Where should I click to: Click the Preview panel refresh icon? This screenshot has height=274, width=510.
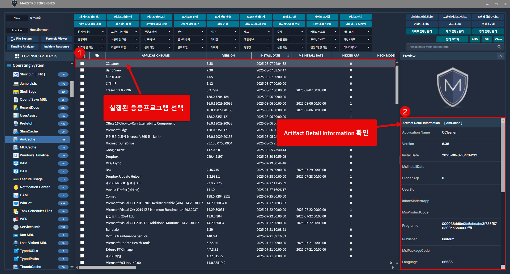click(x=500, y=56)
